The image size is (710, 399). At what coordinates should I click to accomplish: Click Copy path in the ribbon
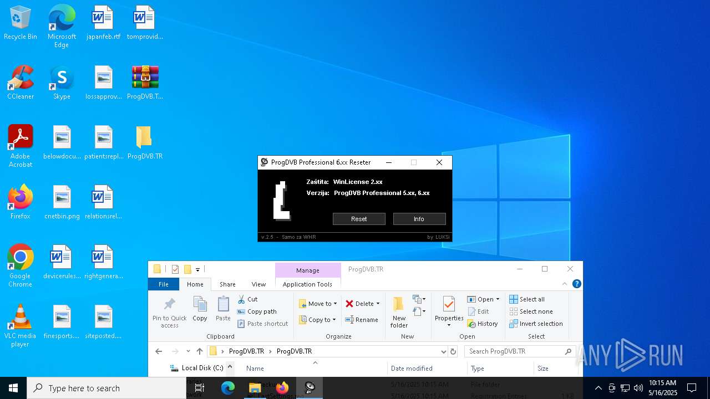[x=257, y=311]
